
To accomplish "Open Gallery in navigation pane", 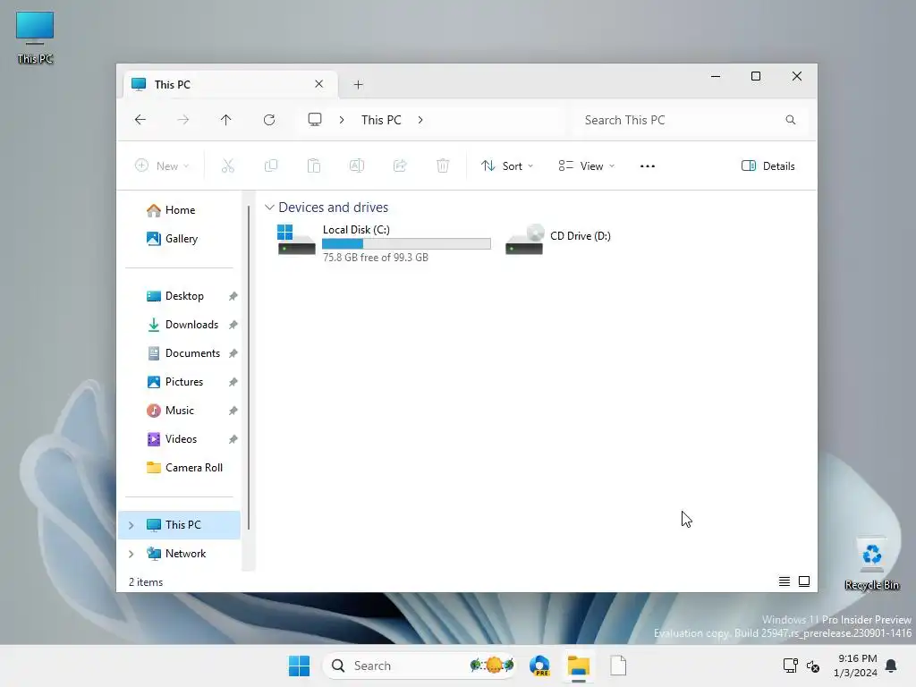I will click(x=180, y=238).
